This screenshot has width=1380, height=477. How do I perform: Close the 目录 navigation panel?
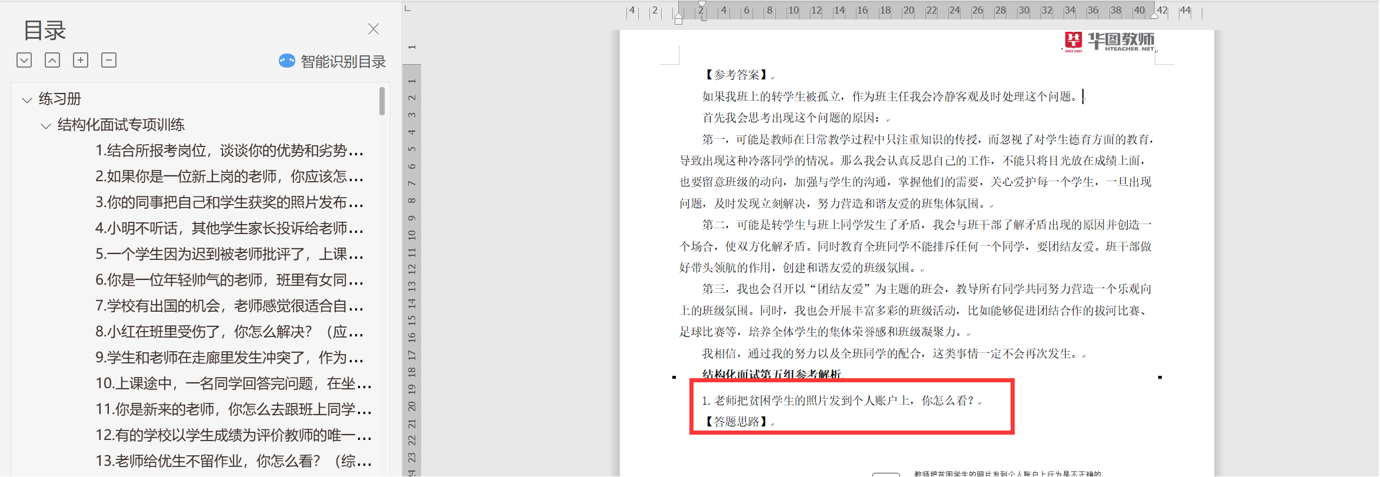pyautogui.click(x=374, y=29)
